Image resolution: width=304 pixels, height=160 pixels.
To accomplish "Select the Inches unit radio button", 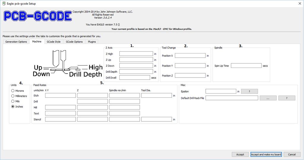I will [x=17, y=106].
